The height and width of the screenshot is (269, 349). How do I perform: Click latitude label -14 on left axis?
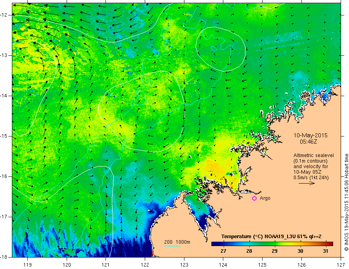tap(4, 96)
